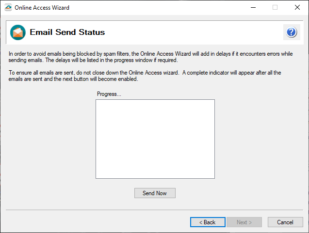Click the 'Online Access Wizard' title text

[x=42, y=8]
